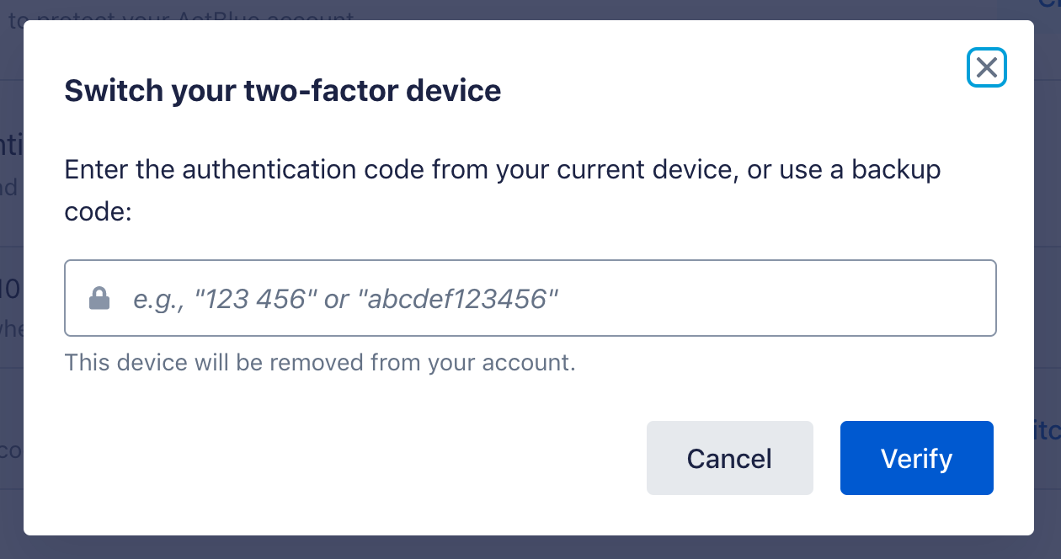Click the lock symbol beside the placeholder

point(99,298)
